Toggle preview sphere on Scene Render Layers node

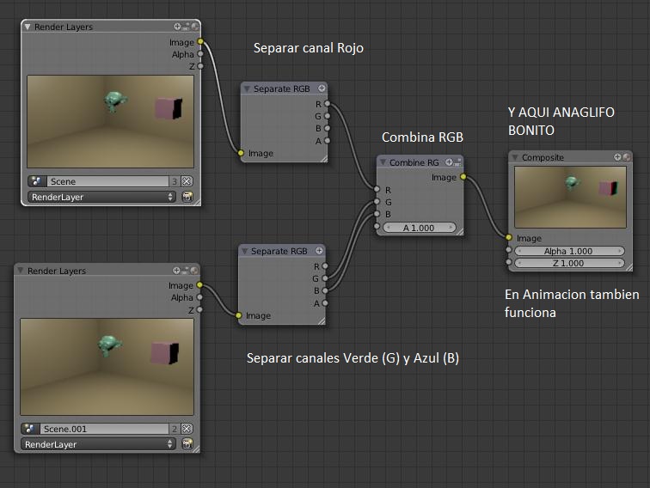point(194,27)
